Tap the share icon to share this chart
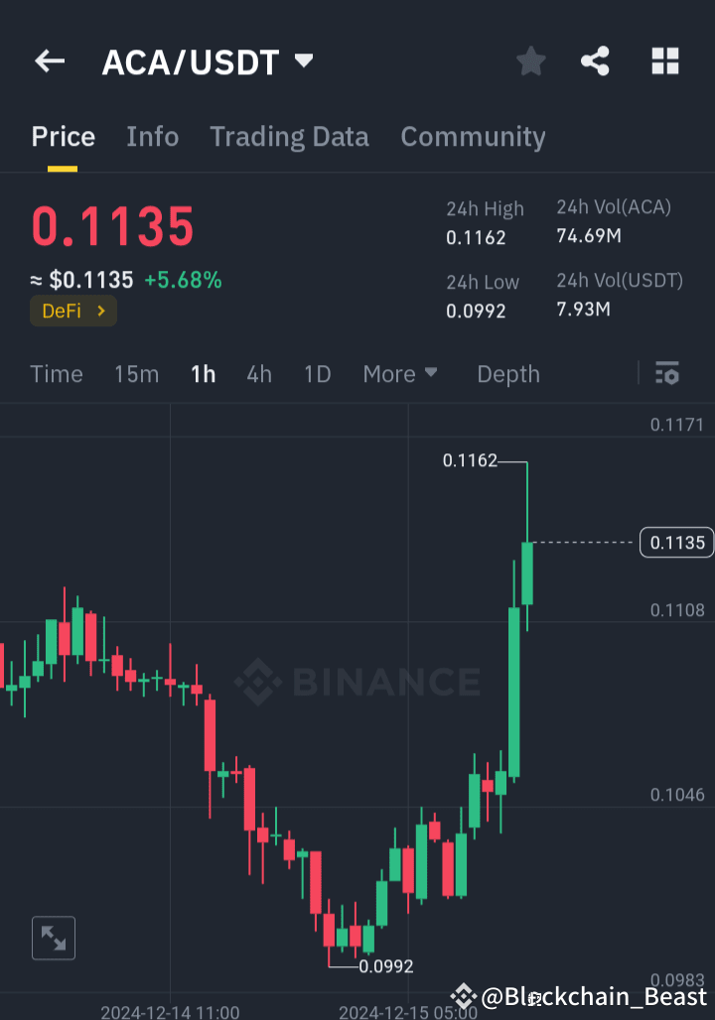 [x=595, y=61]
